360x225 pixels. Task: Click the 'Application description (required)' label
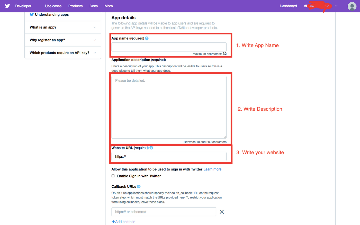(x=139, y=60)
